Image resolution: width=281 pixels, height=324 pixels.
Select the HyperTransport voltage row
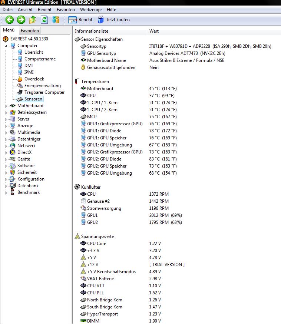click(120, 314)
